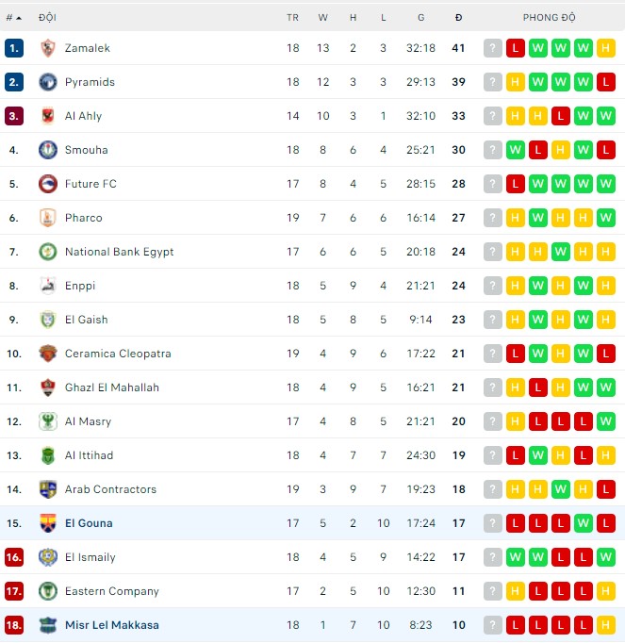Open National Bank Egypt team link

[119, 252]
